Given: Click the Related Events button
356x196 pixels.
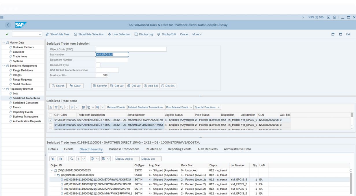Looking at the screenshot, I should pos(116,108).
